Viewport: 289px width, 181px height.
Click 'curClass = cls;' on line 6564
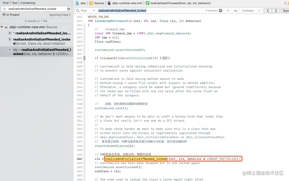click(108, 171)
